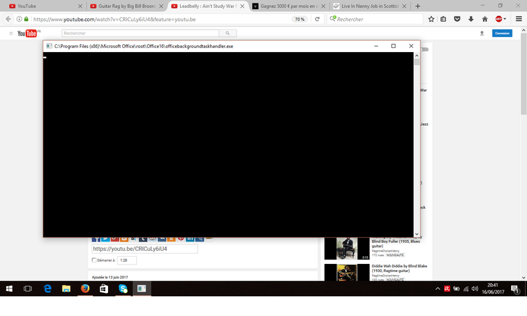Open the Adblock Plus ABP dropdown
The width and height of the screenshot is (527, 316).
tap(501, 19)
